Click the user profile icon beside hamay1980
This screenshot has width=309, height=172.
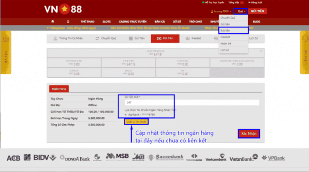tap(212, 11)
